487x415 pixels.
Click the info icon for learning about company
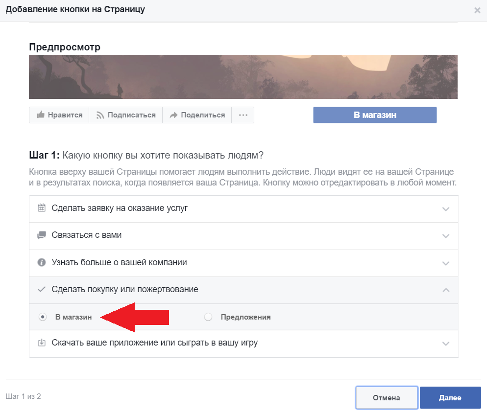(x=42, y=263)
